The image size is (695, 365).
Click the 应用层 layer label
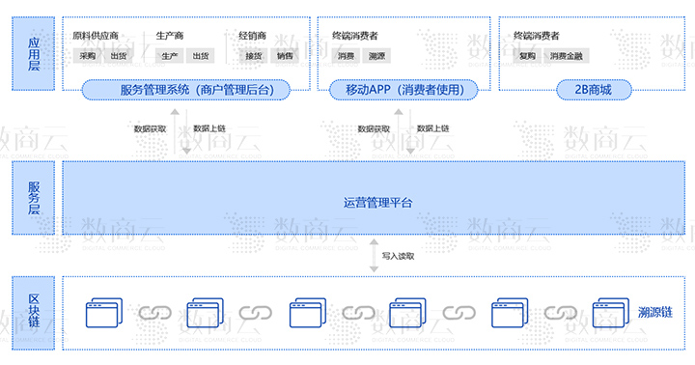(34, 54)
